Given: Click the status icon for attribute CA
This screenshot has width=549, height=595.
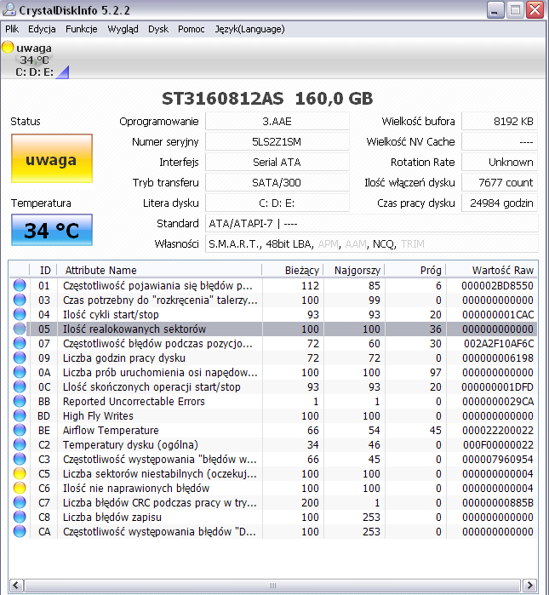Looking at the screenshot, I should pos(20,531).
